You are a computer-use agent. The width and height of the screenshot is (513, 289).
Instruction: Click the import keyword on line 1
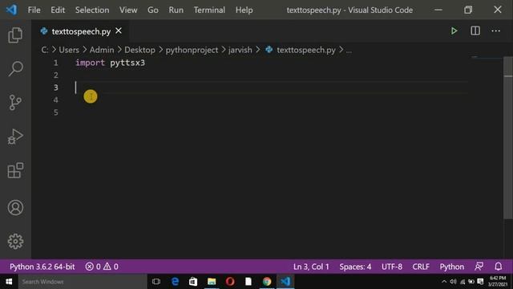pyautogui.click(x=90, y=63)
